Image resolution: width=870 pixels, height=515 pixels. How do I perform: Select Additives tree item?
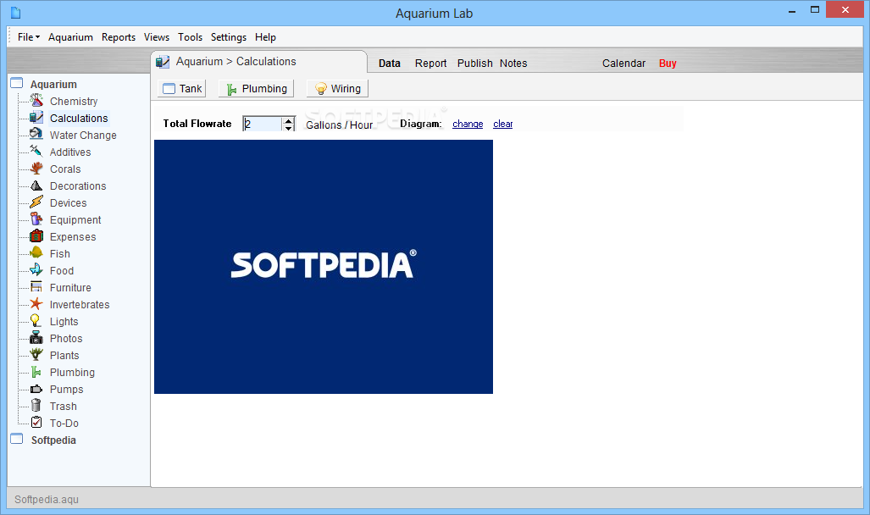(70, 152)
